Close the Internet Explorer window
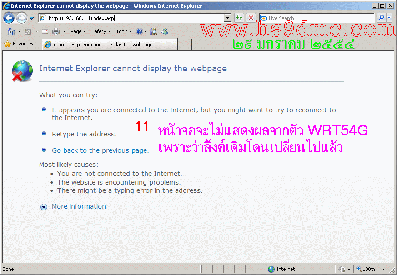This screenshot has width=397, height=275. [x=391, y=5]
